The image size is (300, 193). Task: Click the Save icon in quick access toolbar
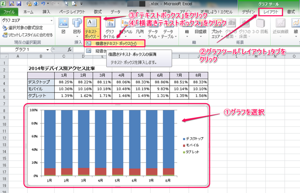[x=19, y=4]
